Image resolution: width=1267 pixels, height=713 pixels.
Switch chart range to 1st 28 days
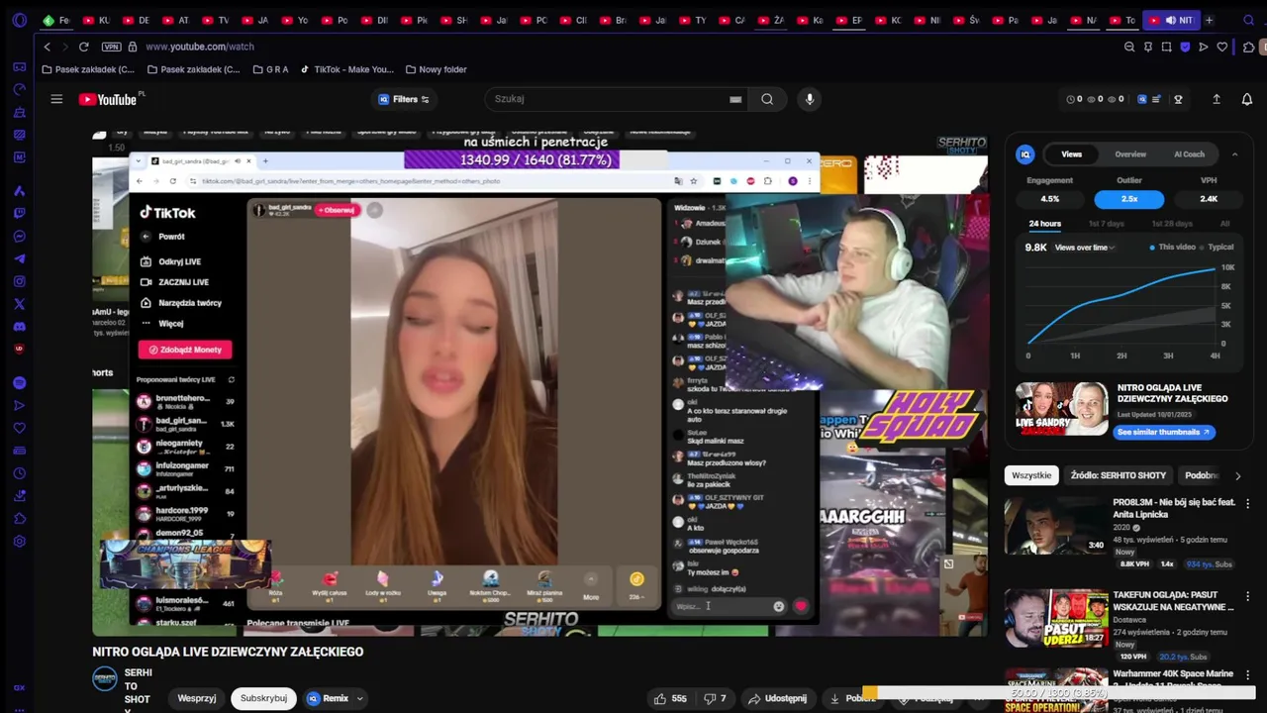coord(1172,224)
